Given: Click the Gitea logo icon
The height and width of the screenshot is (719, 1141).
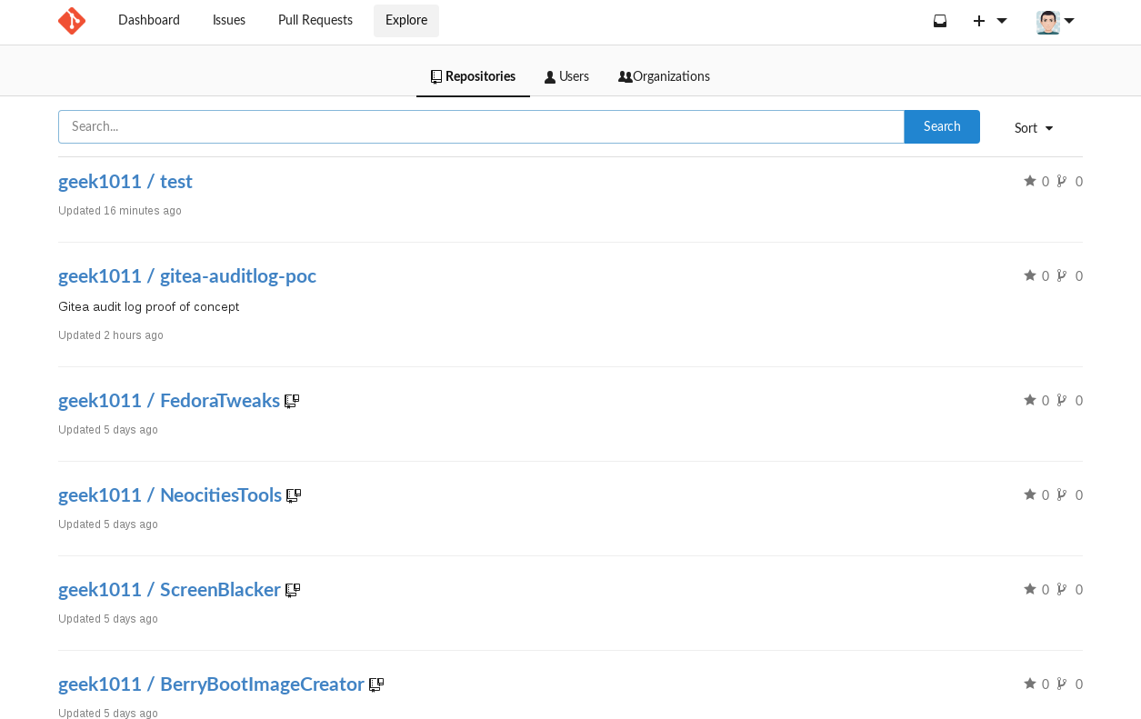Looking at the screenshot, I should 72,20.
